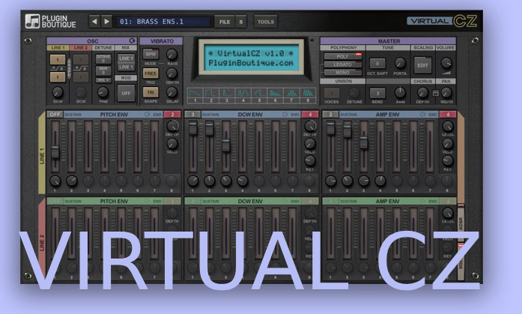Screen dimensions: 522x314
Task: Enable MONO polyphony mode
Action: coord(343,72)
